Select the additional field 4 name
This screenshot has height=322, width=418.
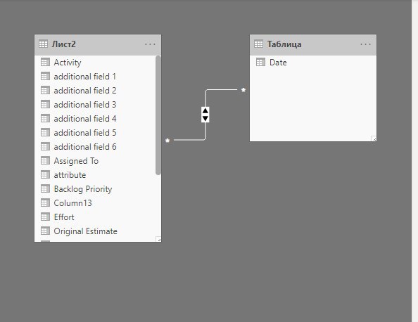pyautogui.click(x=85, y=119)
